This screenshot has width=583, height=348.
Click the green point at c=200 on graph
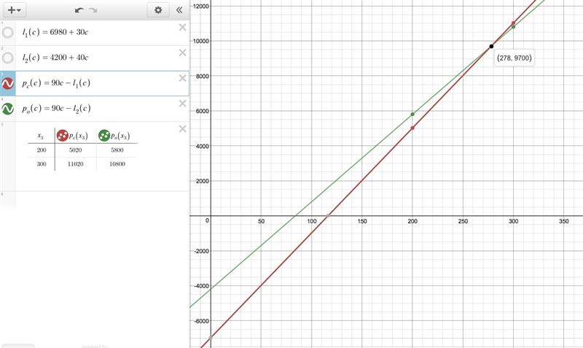coord(412,115)
